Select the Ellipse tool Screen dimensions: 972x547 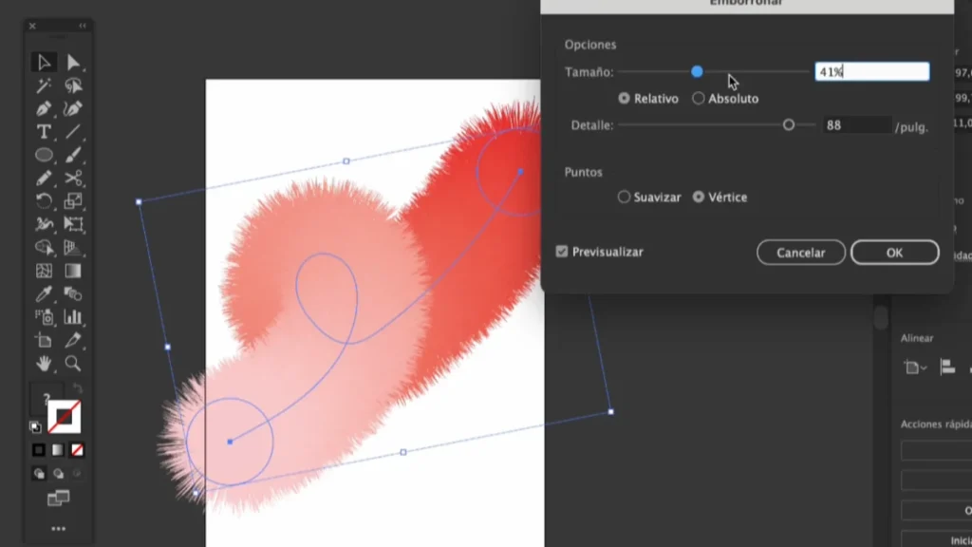coord(44,155)
